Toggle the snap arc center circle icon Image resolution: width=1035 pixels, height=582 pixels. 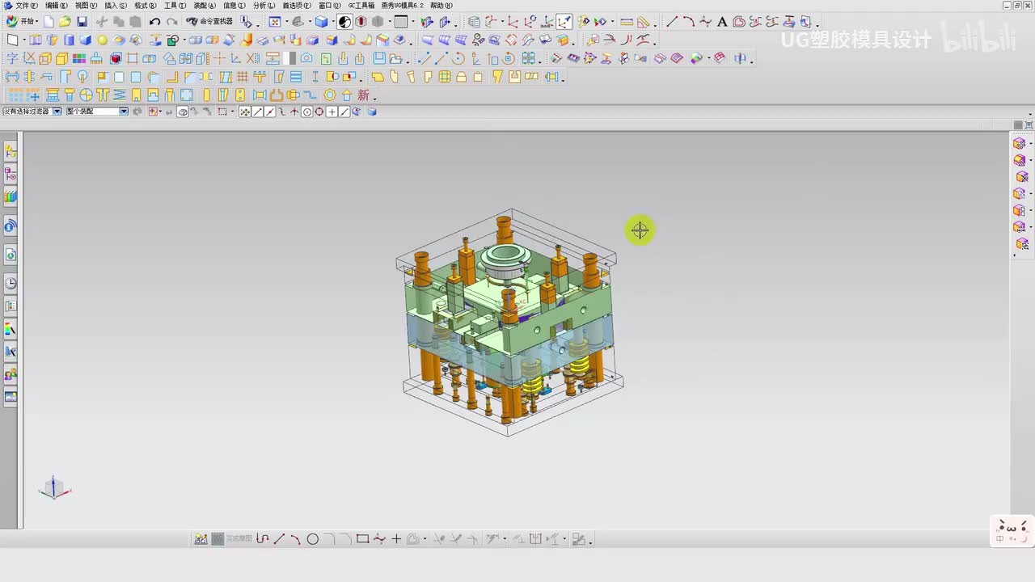(x=307, y=112)
